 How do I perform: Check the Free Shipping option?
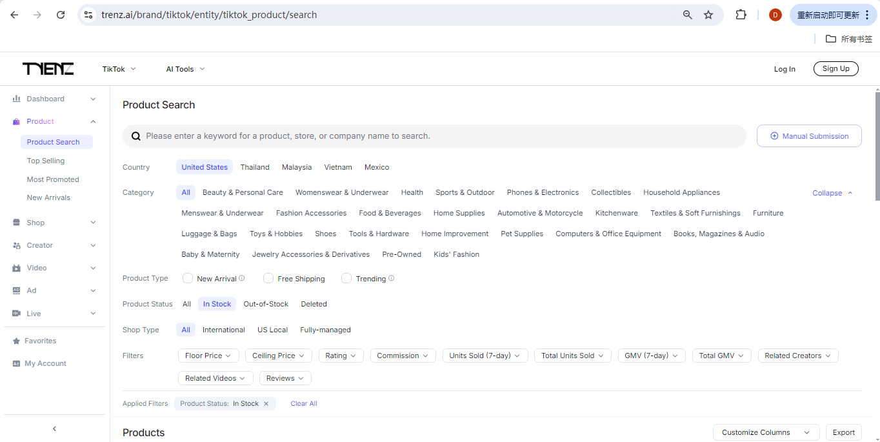[x=268, y=278]
